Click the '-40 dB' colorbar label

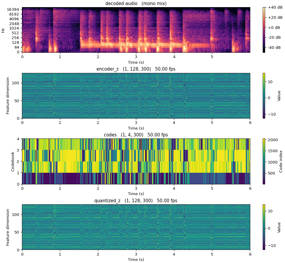pyautogui.click(x=274, y=48)
